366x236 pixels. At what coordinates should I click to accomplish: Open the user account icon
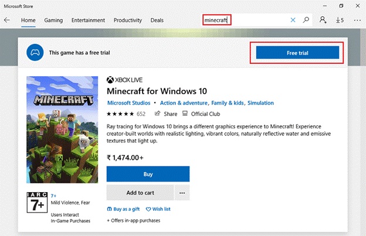tap(323, 20)
